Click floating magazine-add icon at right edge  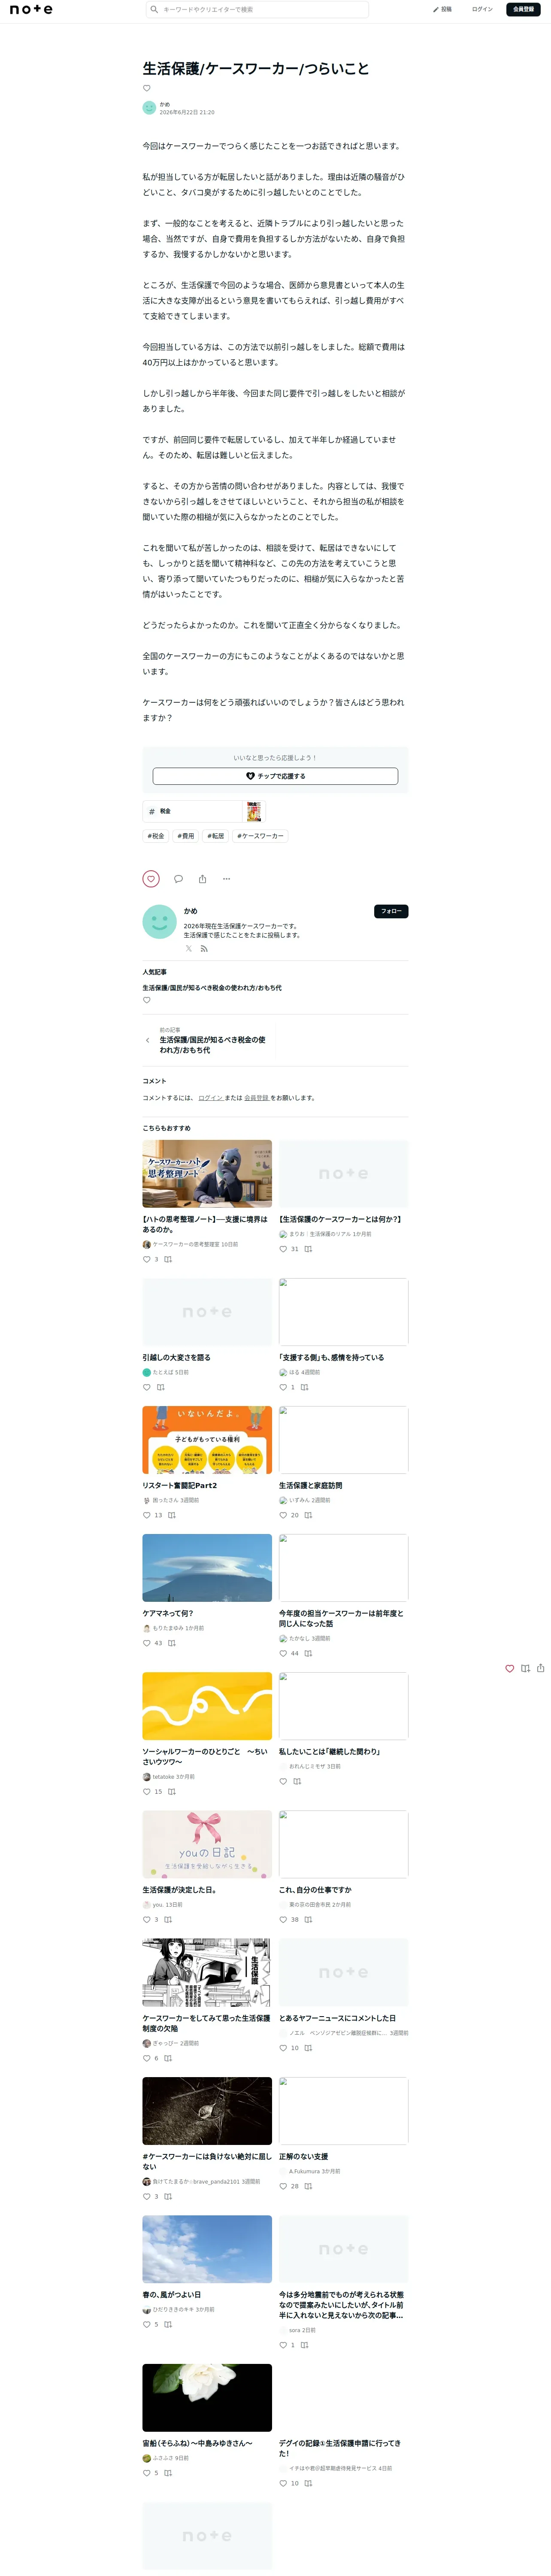525,1668
